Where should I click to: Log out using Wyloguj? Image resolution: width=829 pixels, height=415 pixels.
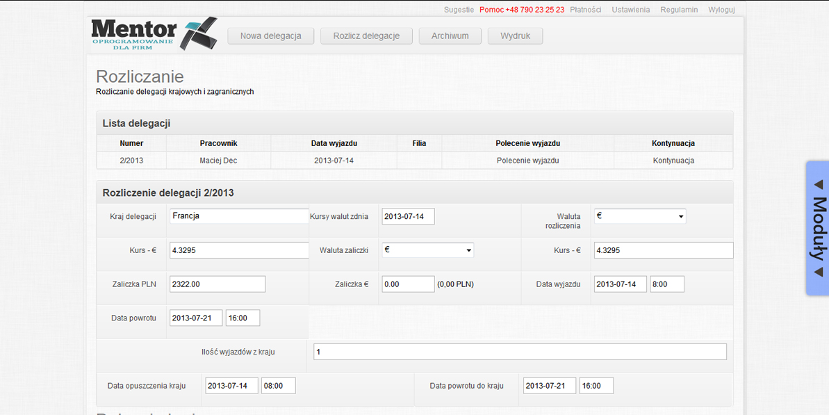(721, 10)
